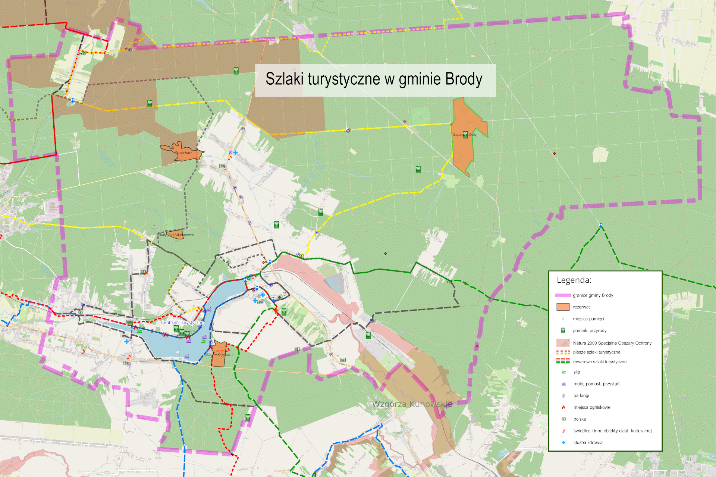716x477 pixels.
Task: Click the 'molo, pomost, przystań' legend text
Action: (x=596, y=384)
